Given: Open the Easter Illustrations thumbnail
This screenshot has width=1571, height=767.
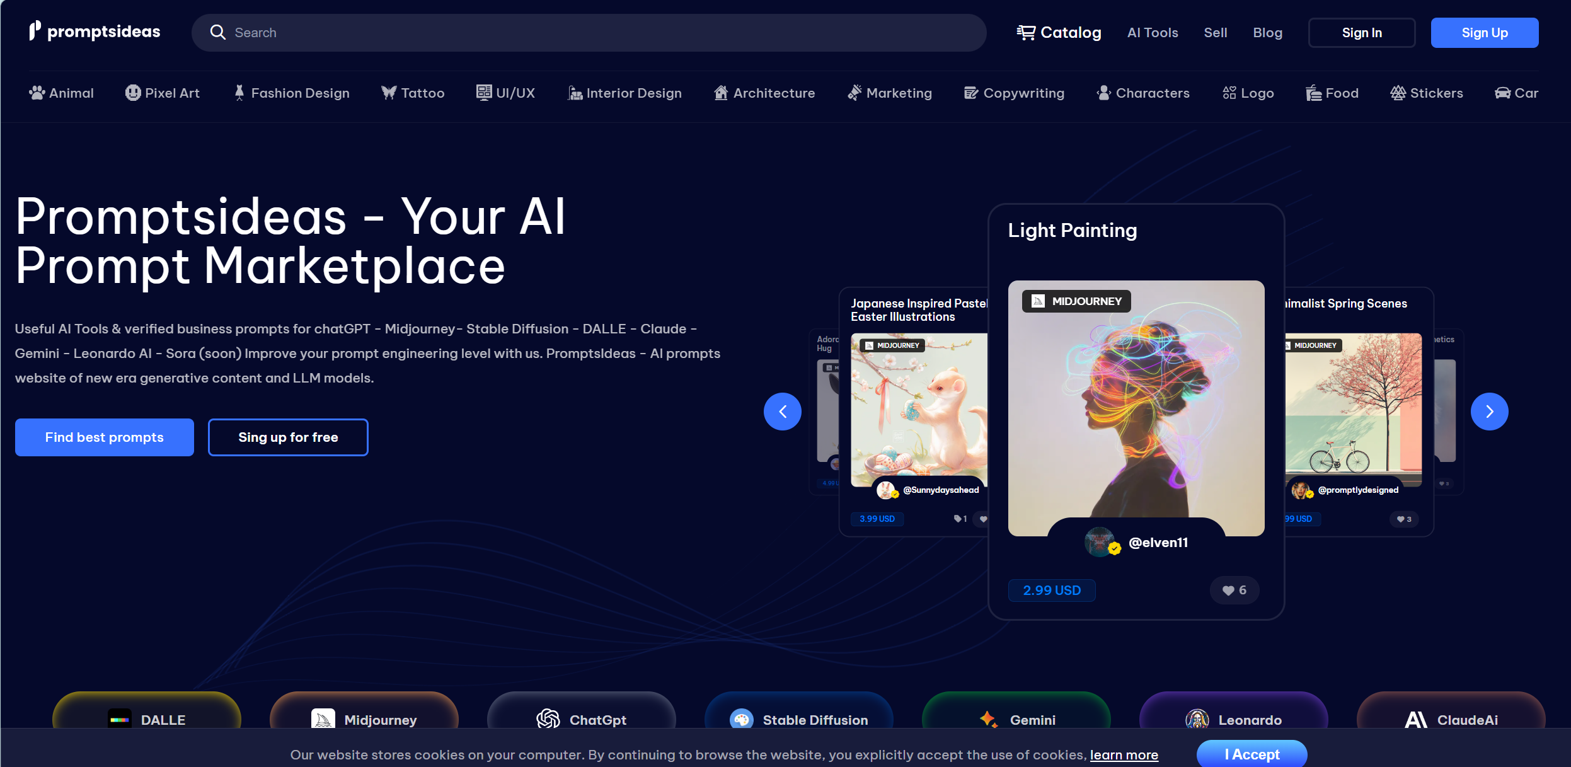Looking at the screenshot, I should pyautogui.click(x=919, y=410).
